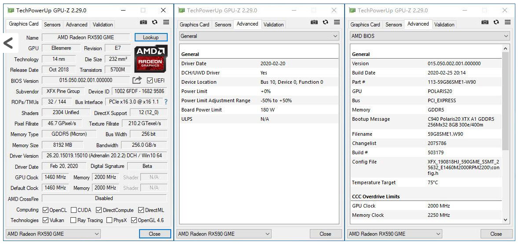
Task: Click the Driver Version field
Action: (104, 156)
